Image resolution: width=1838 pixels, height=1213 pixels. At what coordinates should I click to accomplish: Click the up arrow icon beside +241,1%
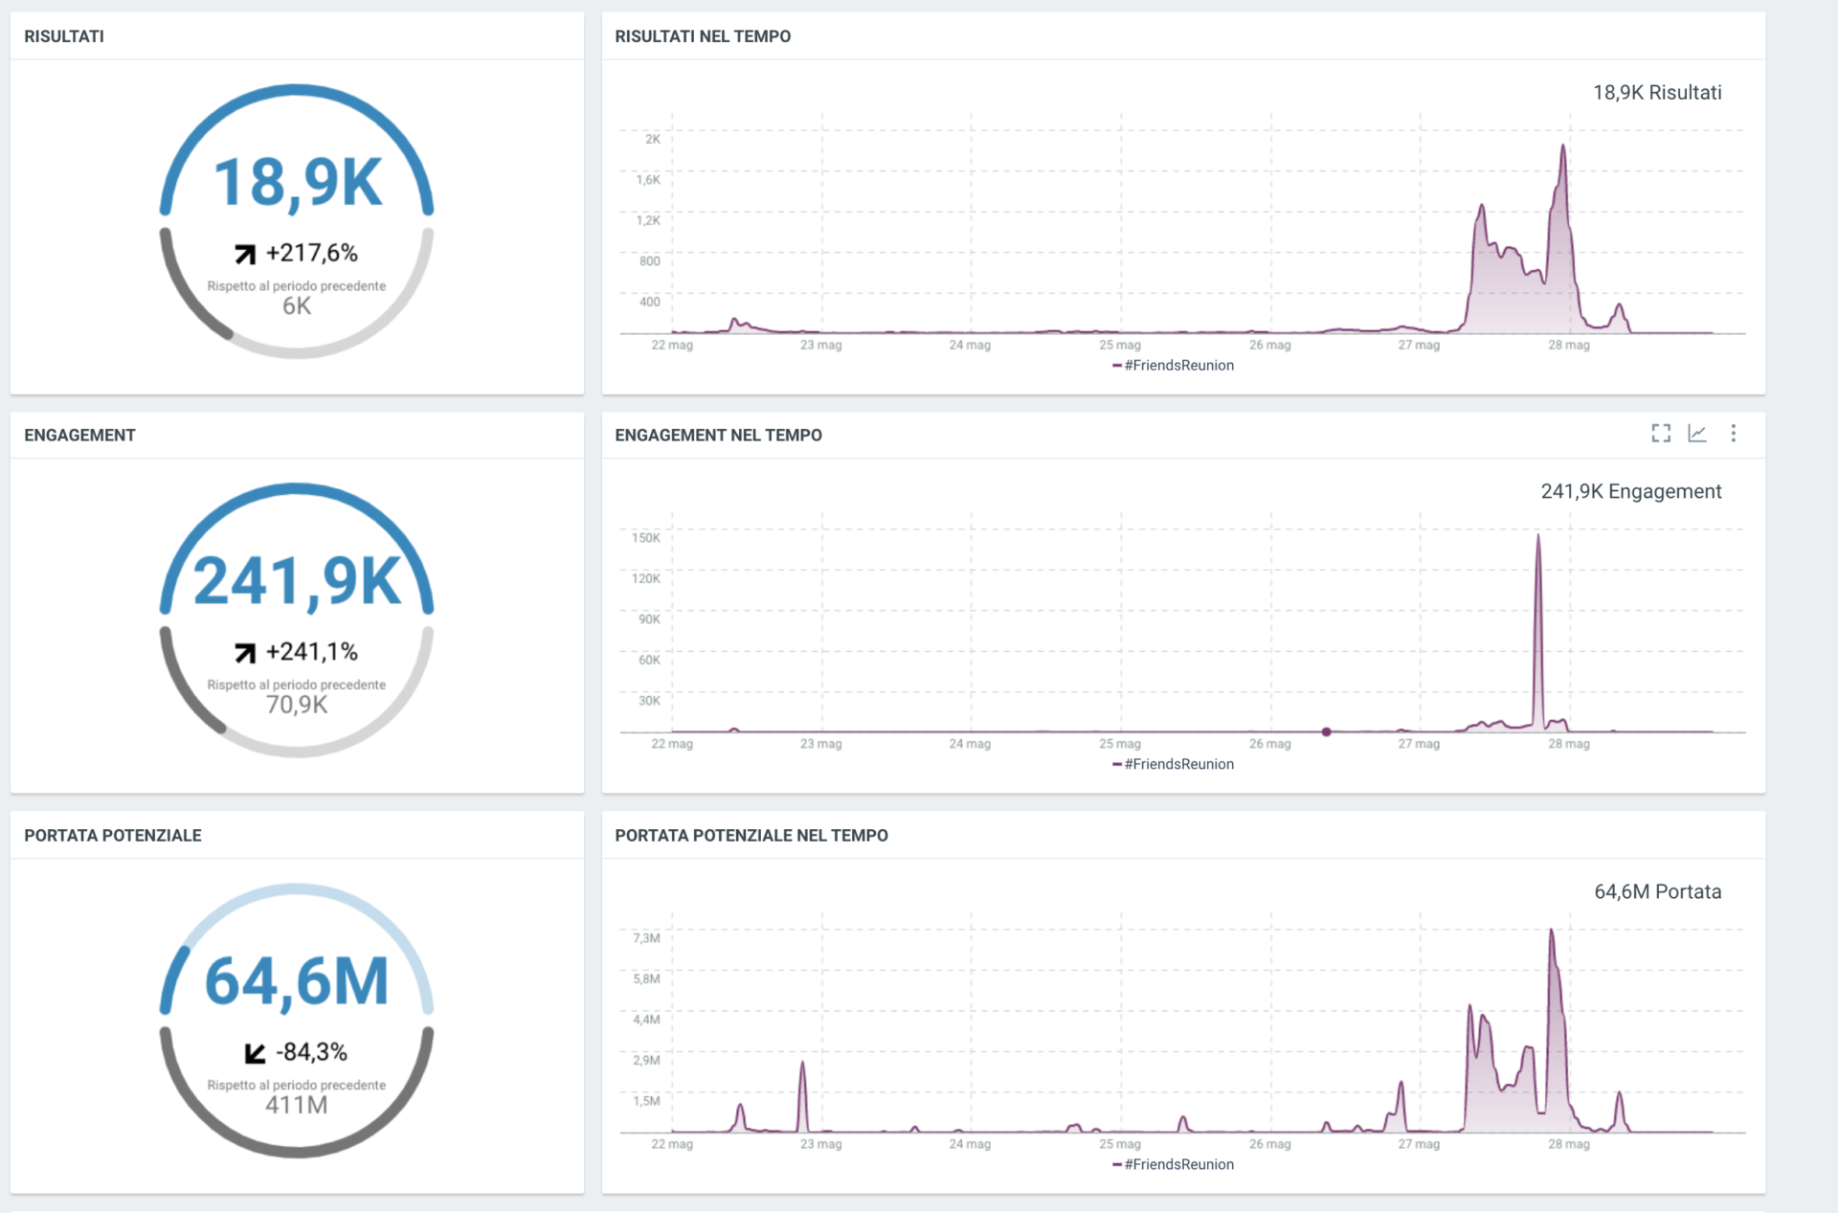pos(245,653)
